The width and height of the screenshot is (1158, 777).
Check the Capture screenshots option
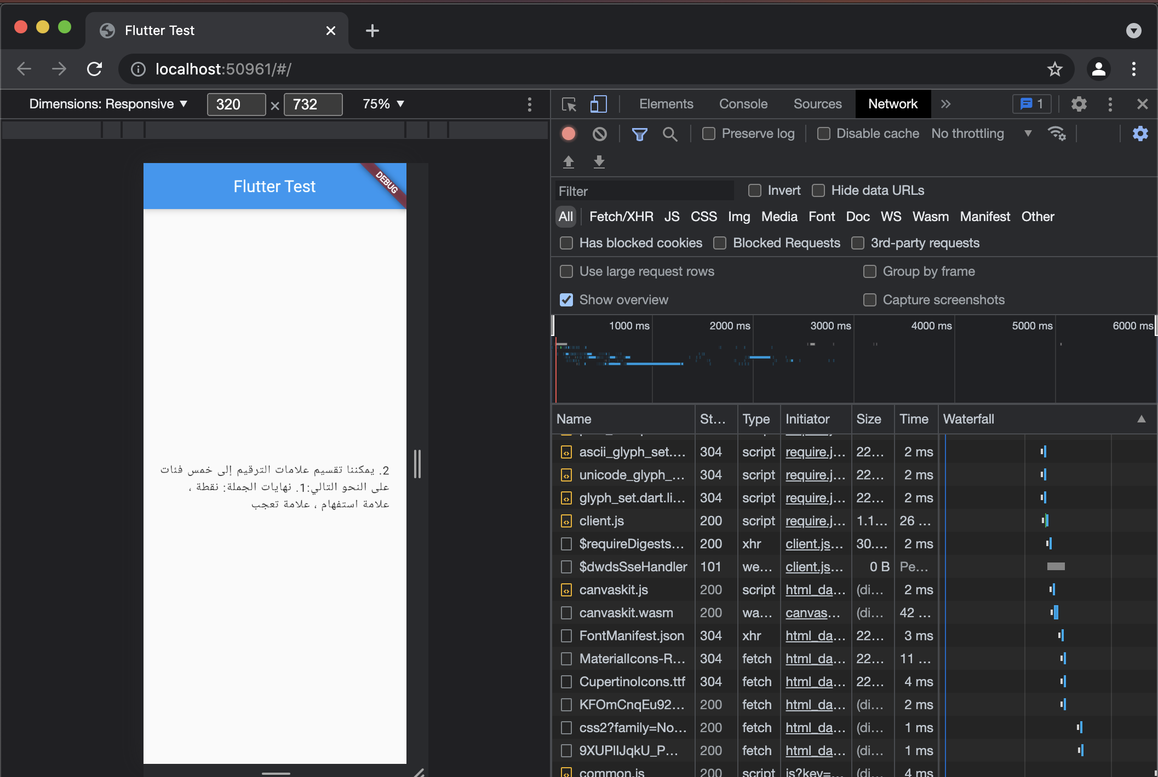[x=869, y=299]
